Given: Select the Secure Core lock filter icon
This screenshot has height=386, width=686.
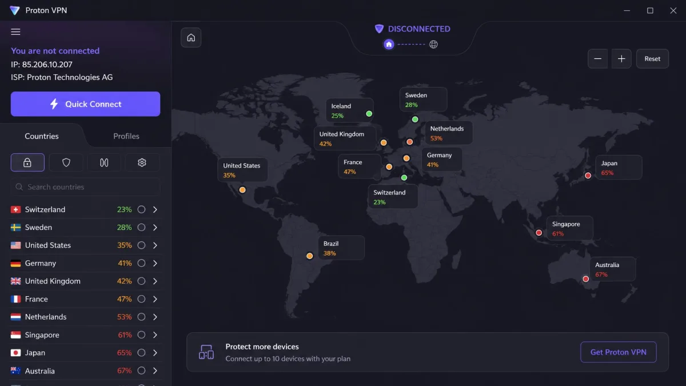Looking at the screenshot, I should pos(27,162).
